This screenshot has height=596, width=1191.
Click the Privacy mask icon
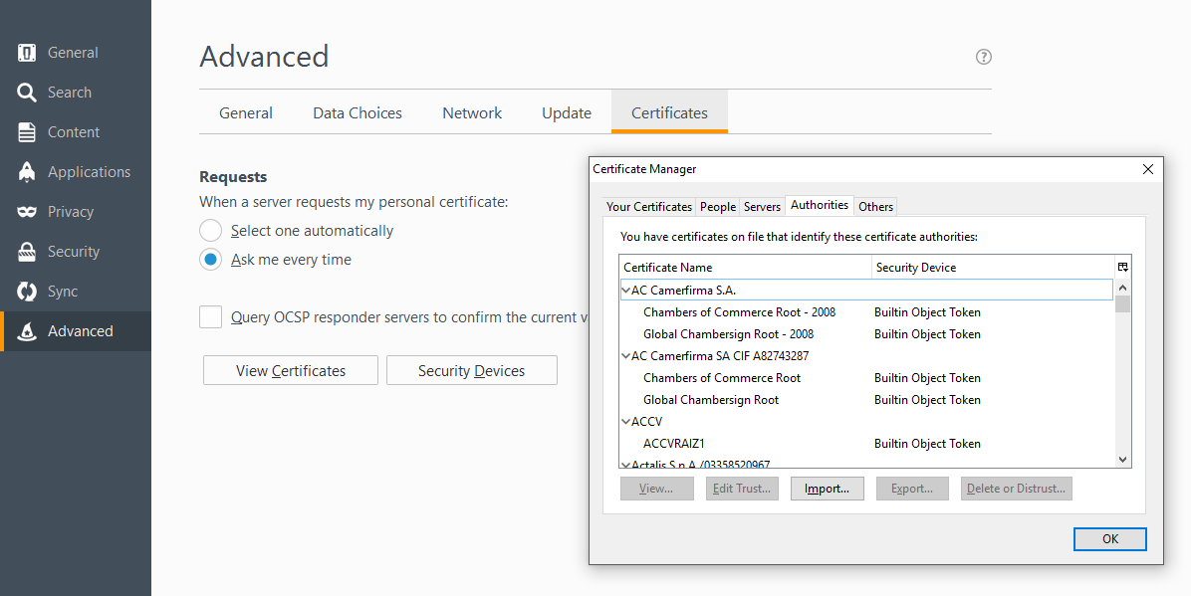tap(28, 212)
